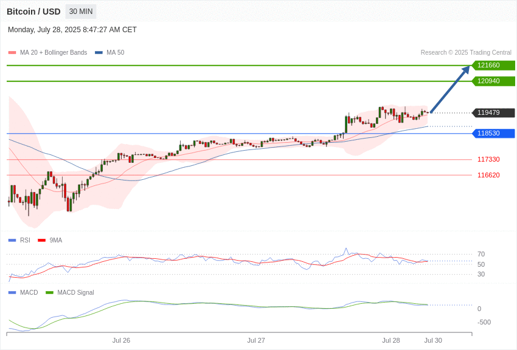This screenshot has height=350, width=517.
Task: Click the 117330 support level label
Action: point(488,159)
